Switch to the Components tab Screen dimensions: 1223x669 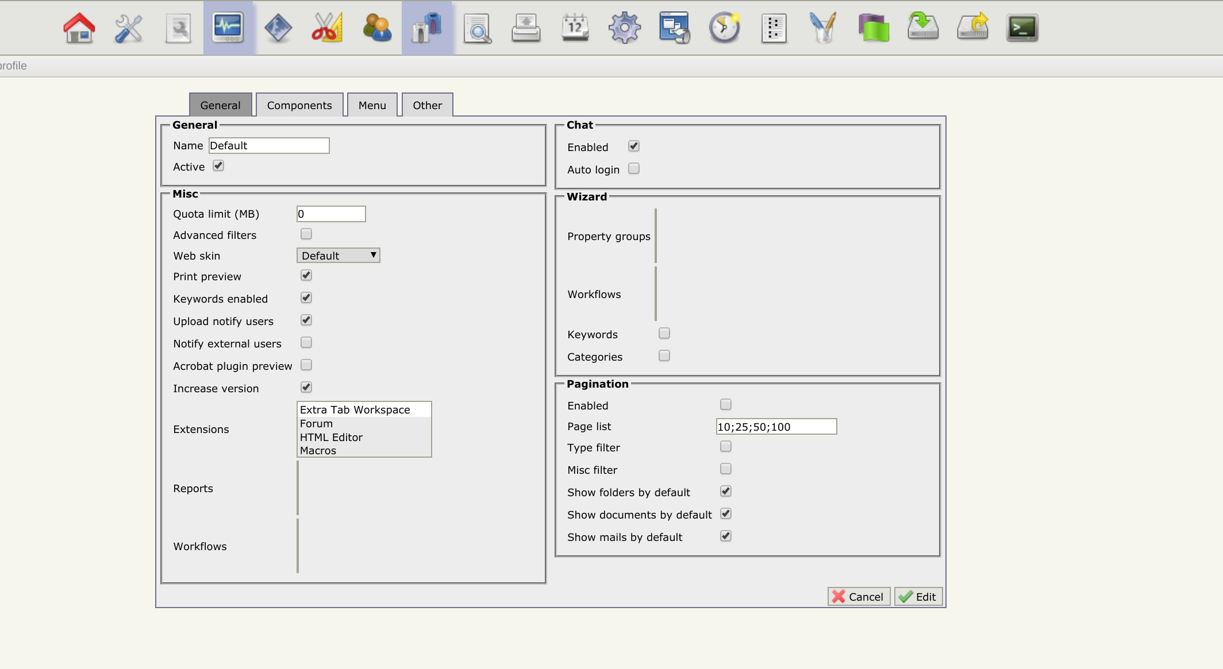pos(299,105)
